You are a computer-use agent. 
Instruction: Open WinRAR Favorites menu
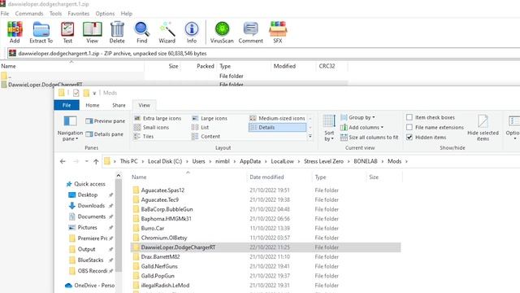[79, 14]
